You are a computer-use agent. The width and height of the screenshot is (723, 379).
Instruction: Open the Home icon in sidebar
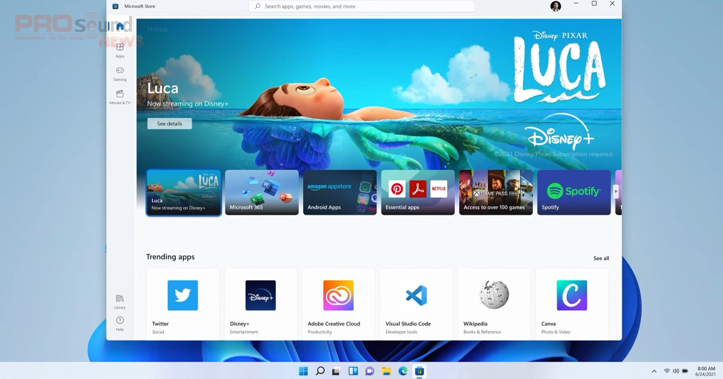tap(120, 26)
